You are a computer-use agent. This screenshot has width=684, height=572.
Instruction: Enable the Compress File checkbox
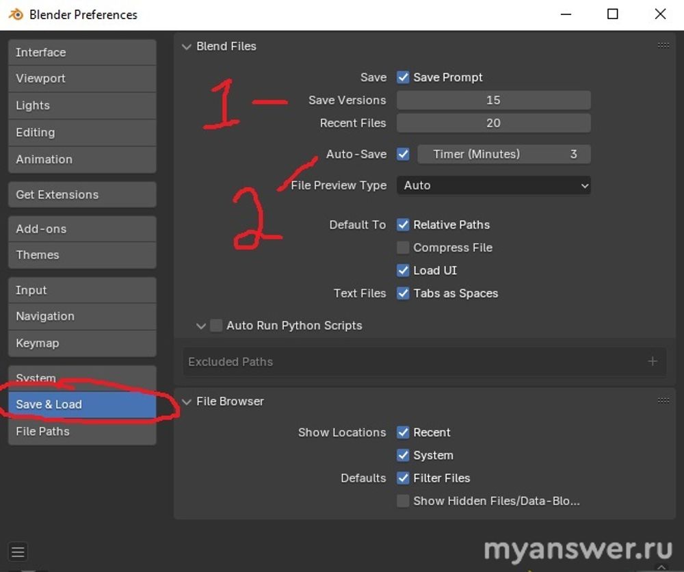click(403, 248)
